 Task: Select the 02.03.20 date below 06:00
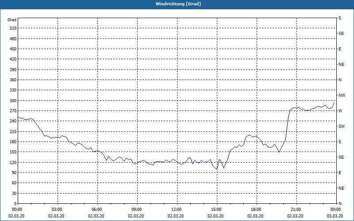point(96,216)
